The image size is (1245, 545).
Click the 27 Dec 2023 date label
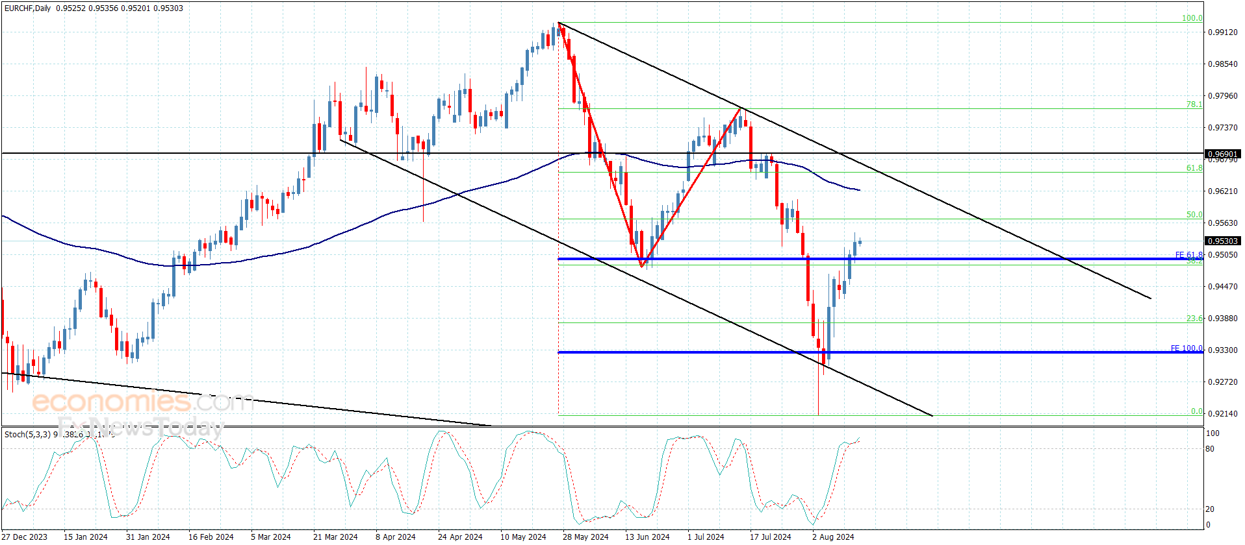pyautogui.click(x=24, y=537)
